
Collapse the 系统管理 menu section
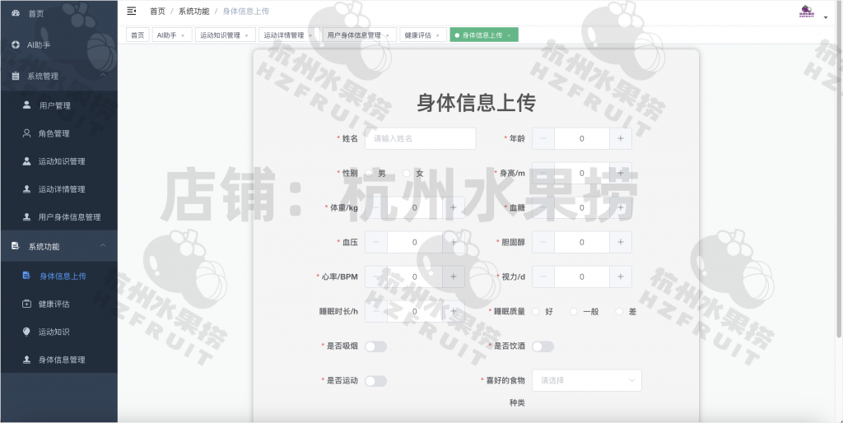click(x=103, y=75)
